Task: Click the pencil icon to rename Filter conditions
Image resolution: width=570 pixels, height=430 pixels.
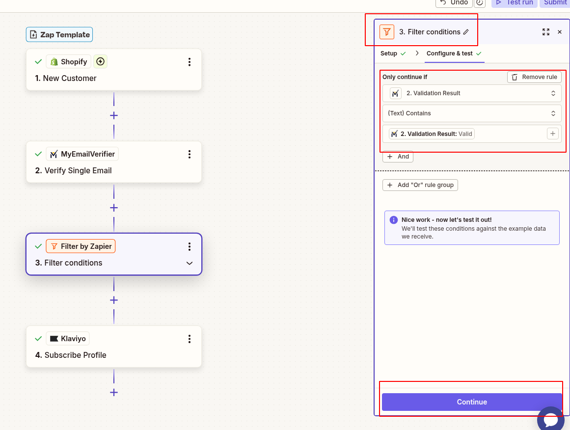Action: (x=466, y=31)
